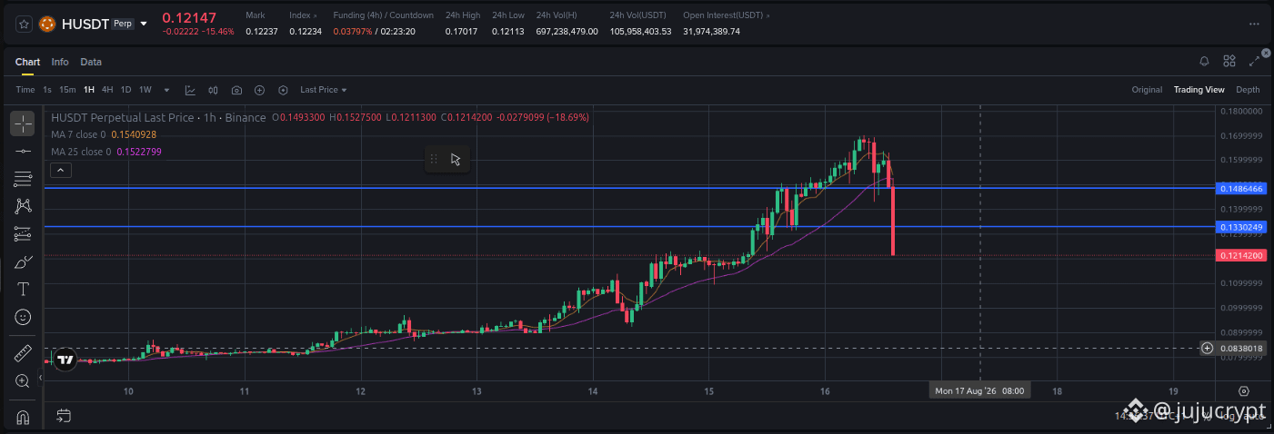Click the plus button beside 0.0838018
The height and width of the screenshot is (434, 1274).
click(x=1208, y=348)
